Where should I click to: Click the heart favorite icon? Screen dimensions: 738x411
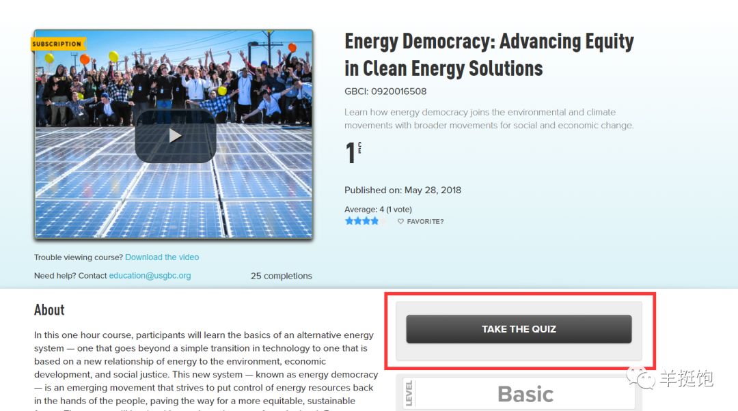[401, 221]
